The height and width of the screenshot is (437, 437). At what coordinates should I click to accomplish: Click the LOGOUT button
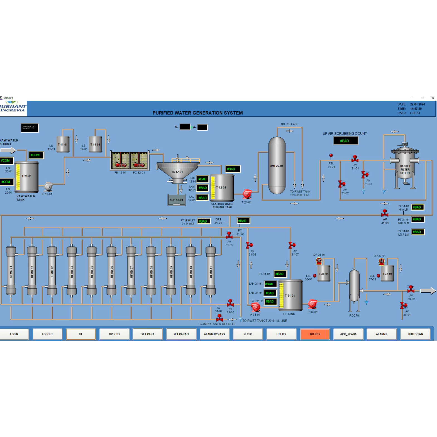(47, 334)
